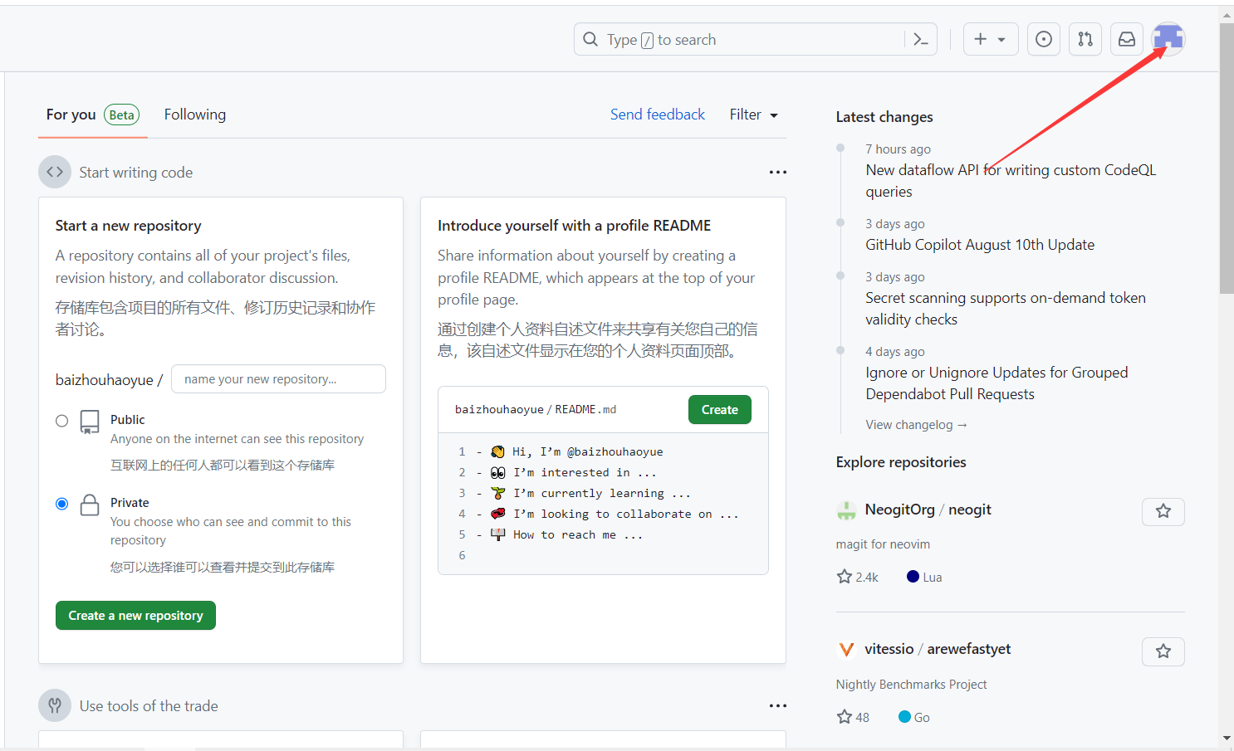
Task: Click 'Introduce yourself with a profile README' heading
Action: tap(574, 226)
